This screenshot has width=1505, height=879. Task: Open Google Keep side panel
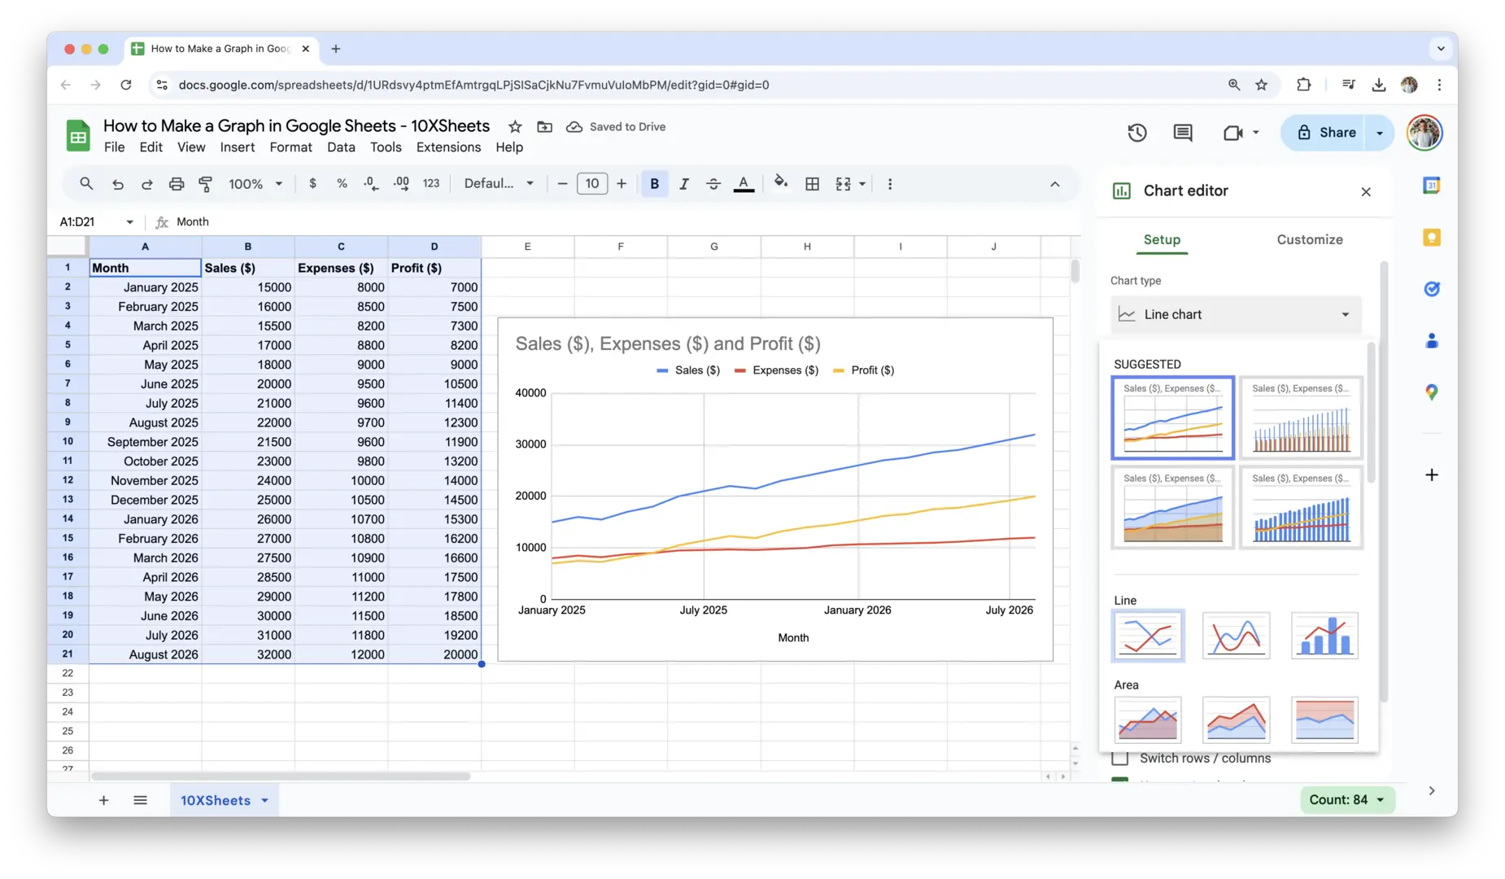[x=1432, y=238]
